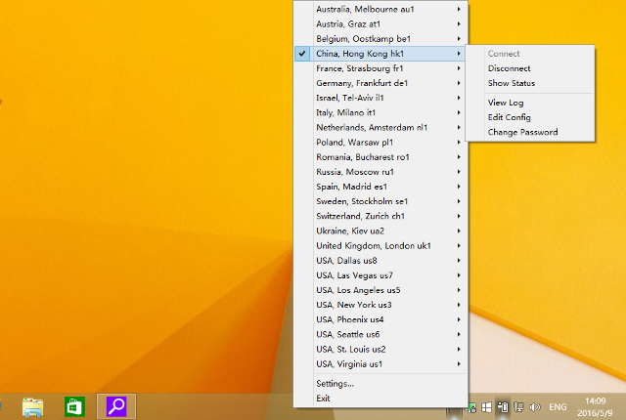The image size is (626, 420).
Task: Open the volume speaker tray icon
Action: click(535, 407)
